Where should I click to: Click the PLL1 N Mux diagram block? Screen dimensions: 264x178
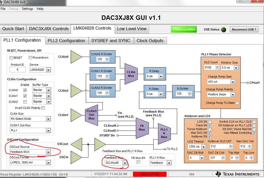pos(164,134)
